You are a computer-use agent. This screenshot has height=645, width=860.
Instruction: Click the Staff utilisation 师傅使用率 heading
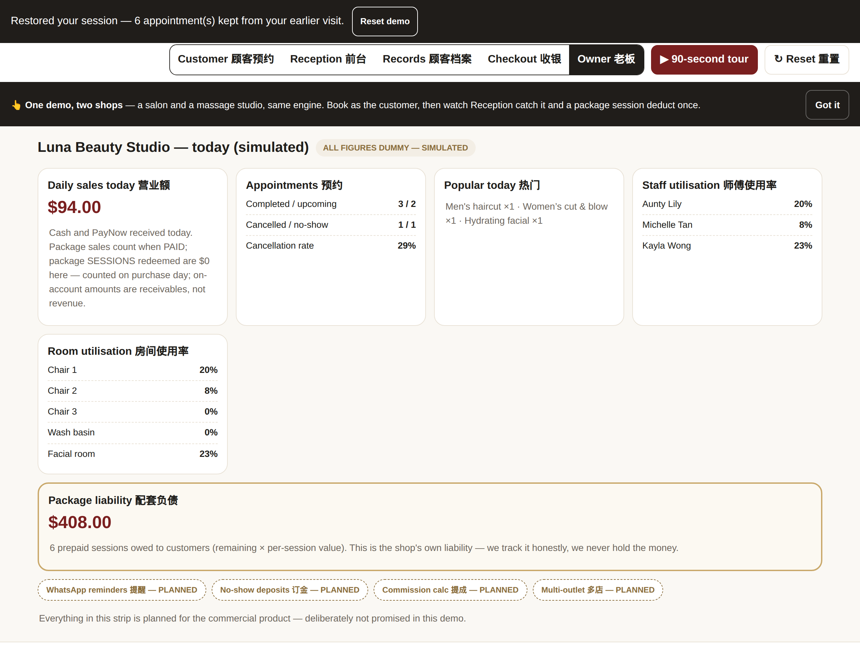[709, 185]
